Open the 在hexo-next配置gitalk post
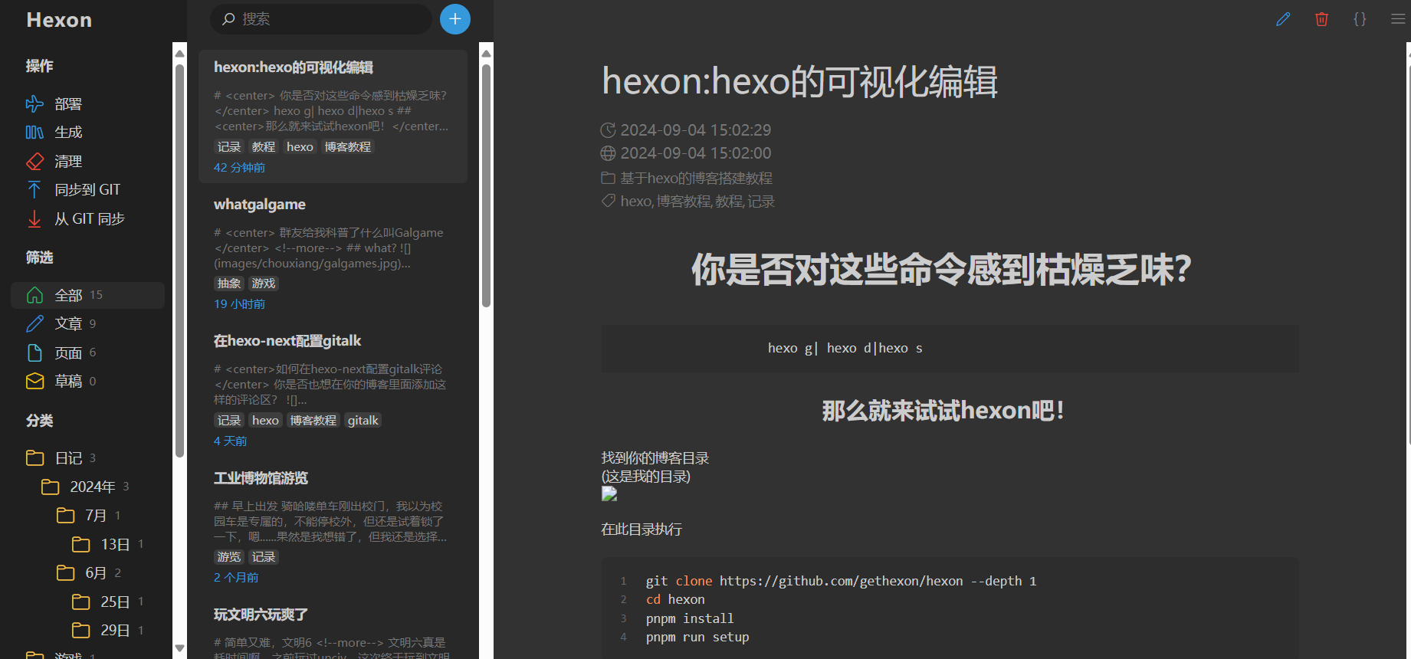Screen dimensions: 1411x659 (x=333, y=390)
